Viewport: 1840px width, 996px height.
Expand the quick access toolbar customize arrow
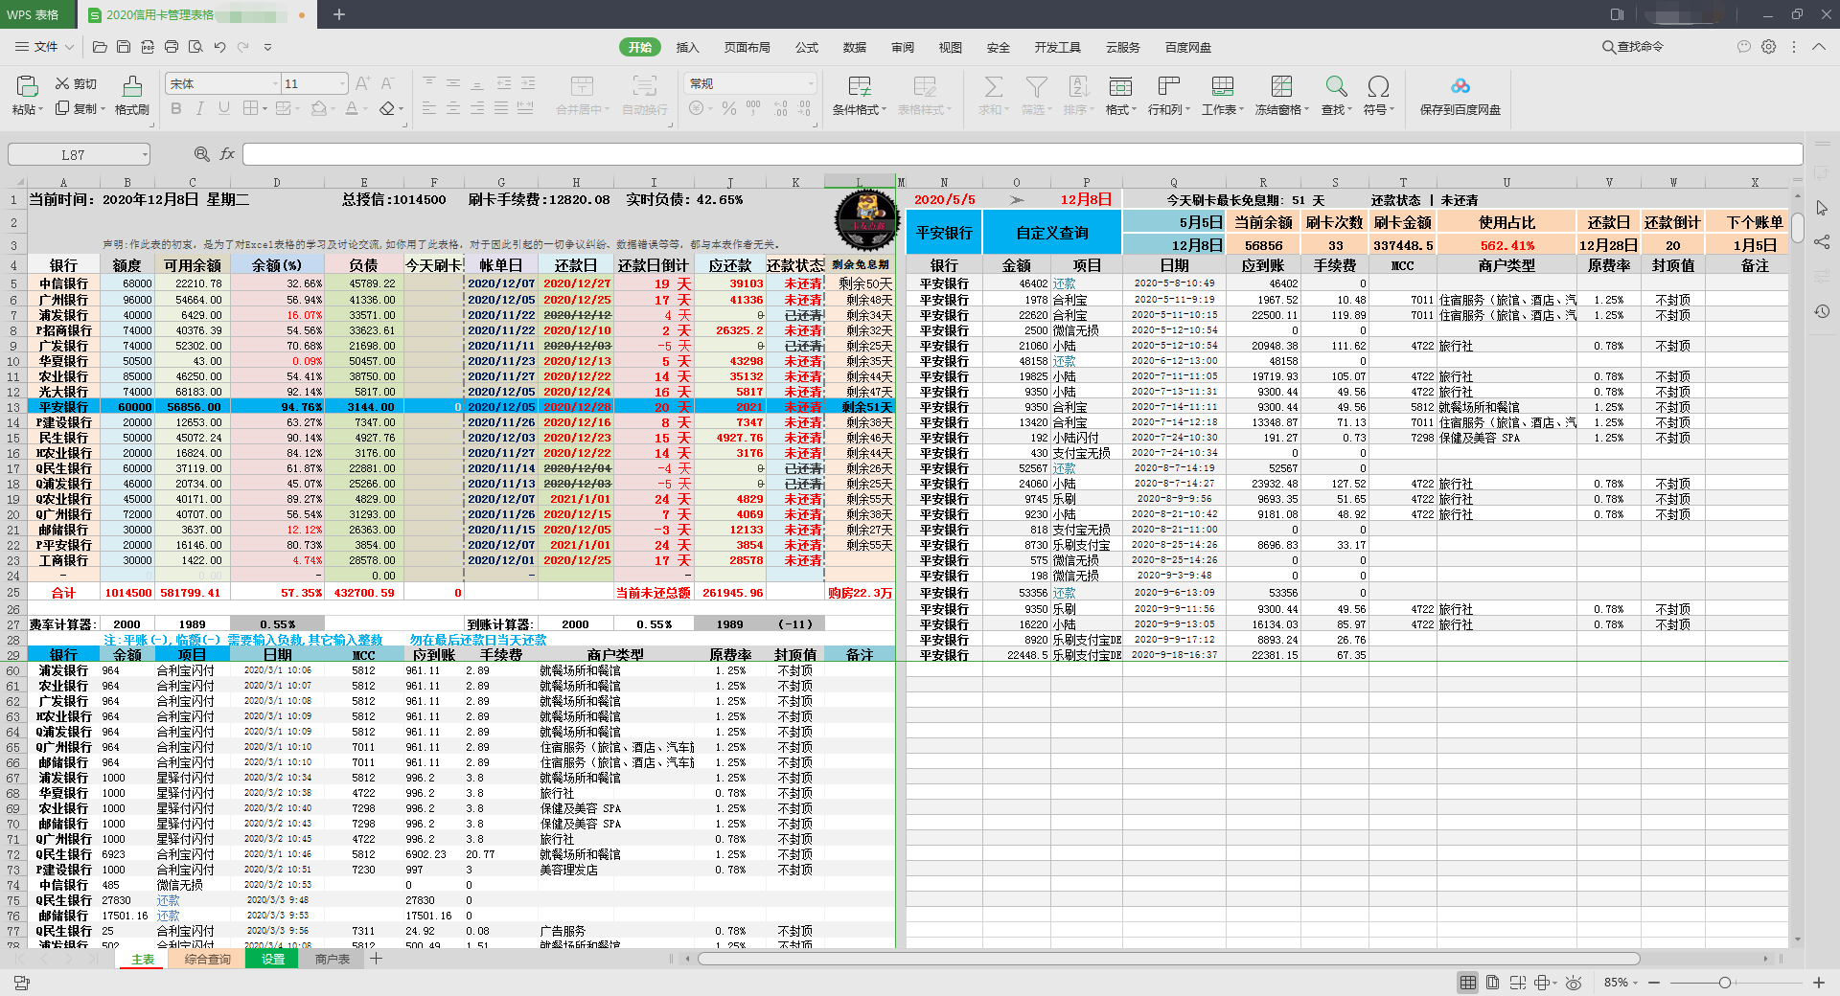click(x=267, y=47)
